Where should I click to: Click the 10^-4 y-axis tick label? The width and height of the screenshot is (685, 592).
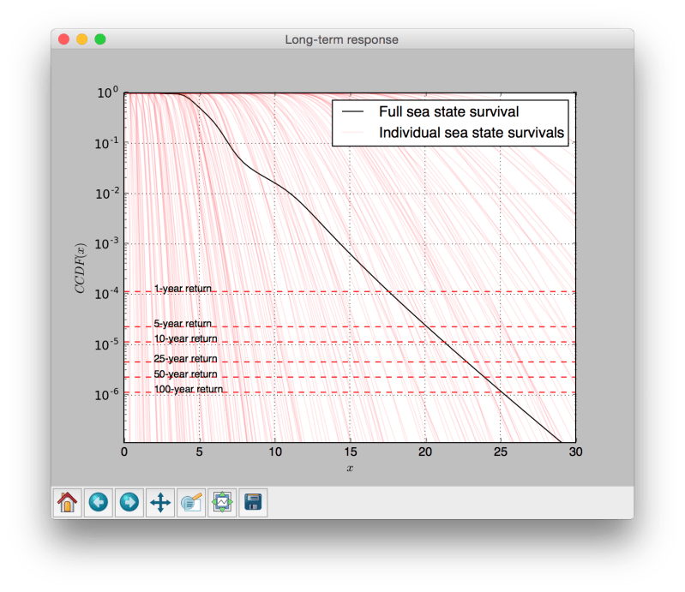point(107,294)
